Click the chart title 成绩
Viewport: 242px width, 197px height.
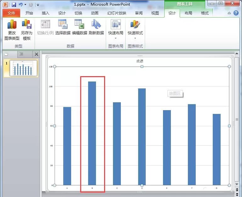pos(140,61)
